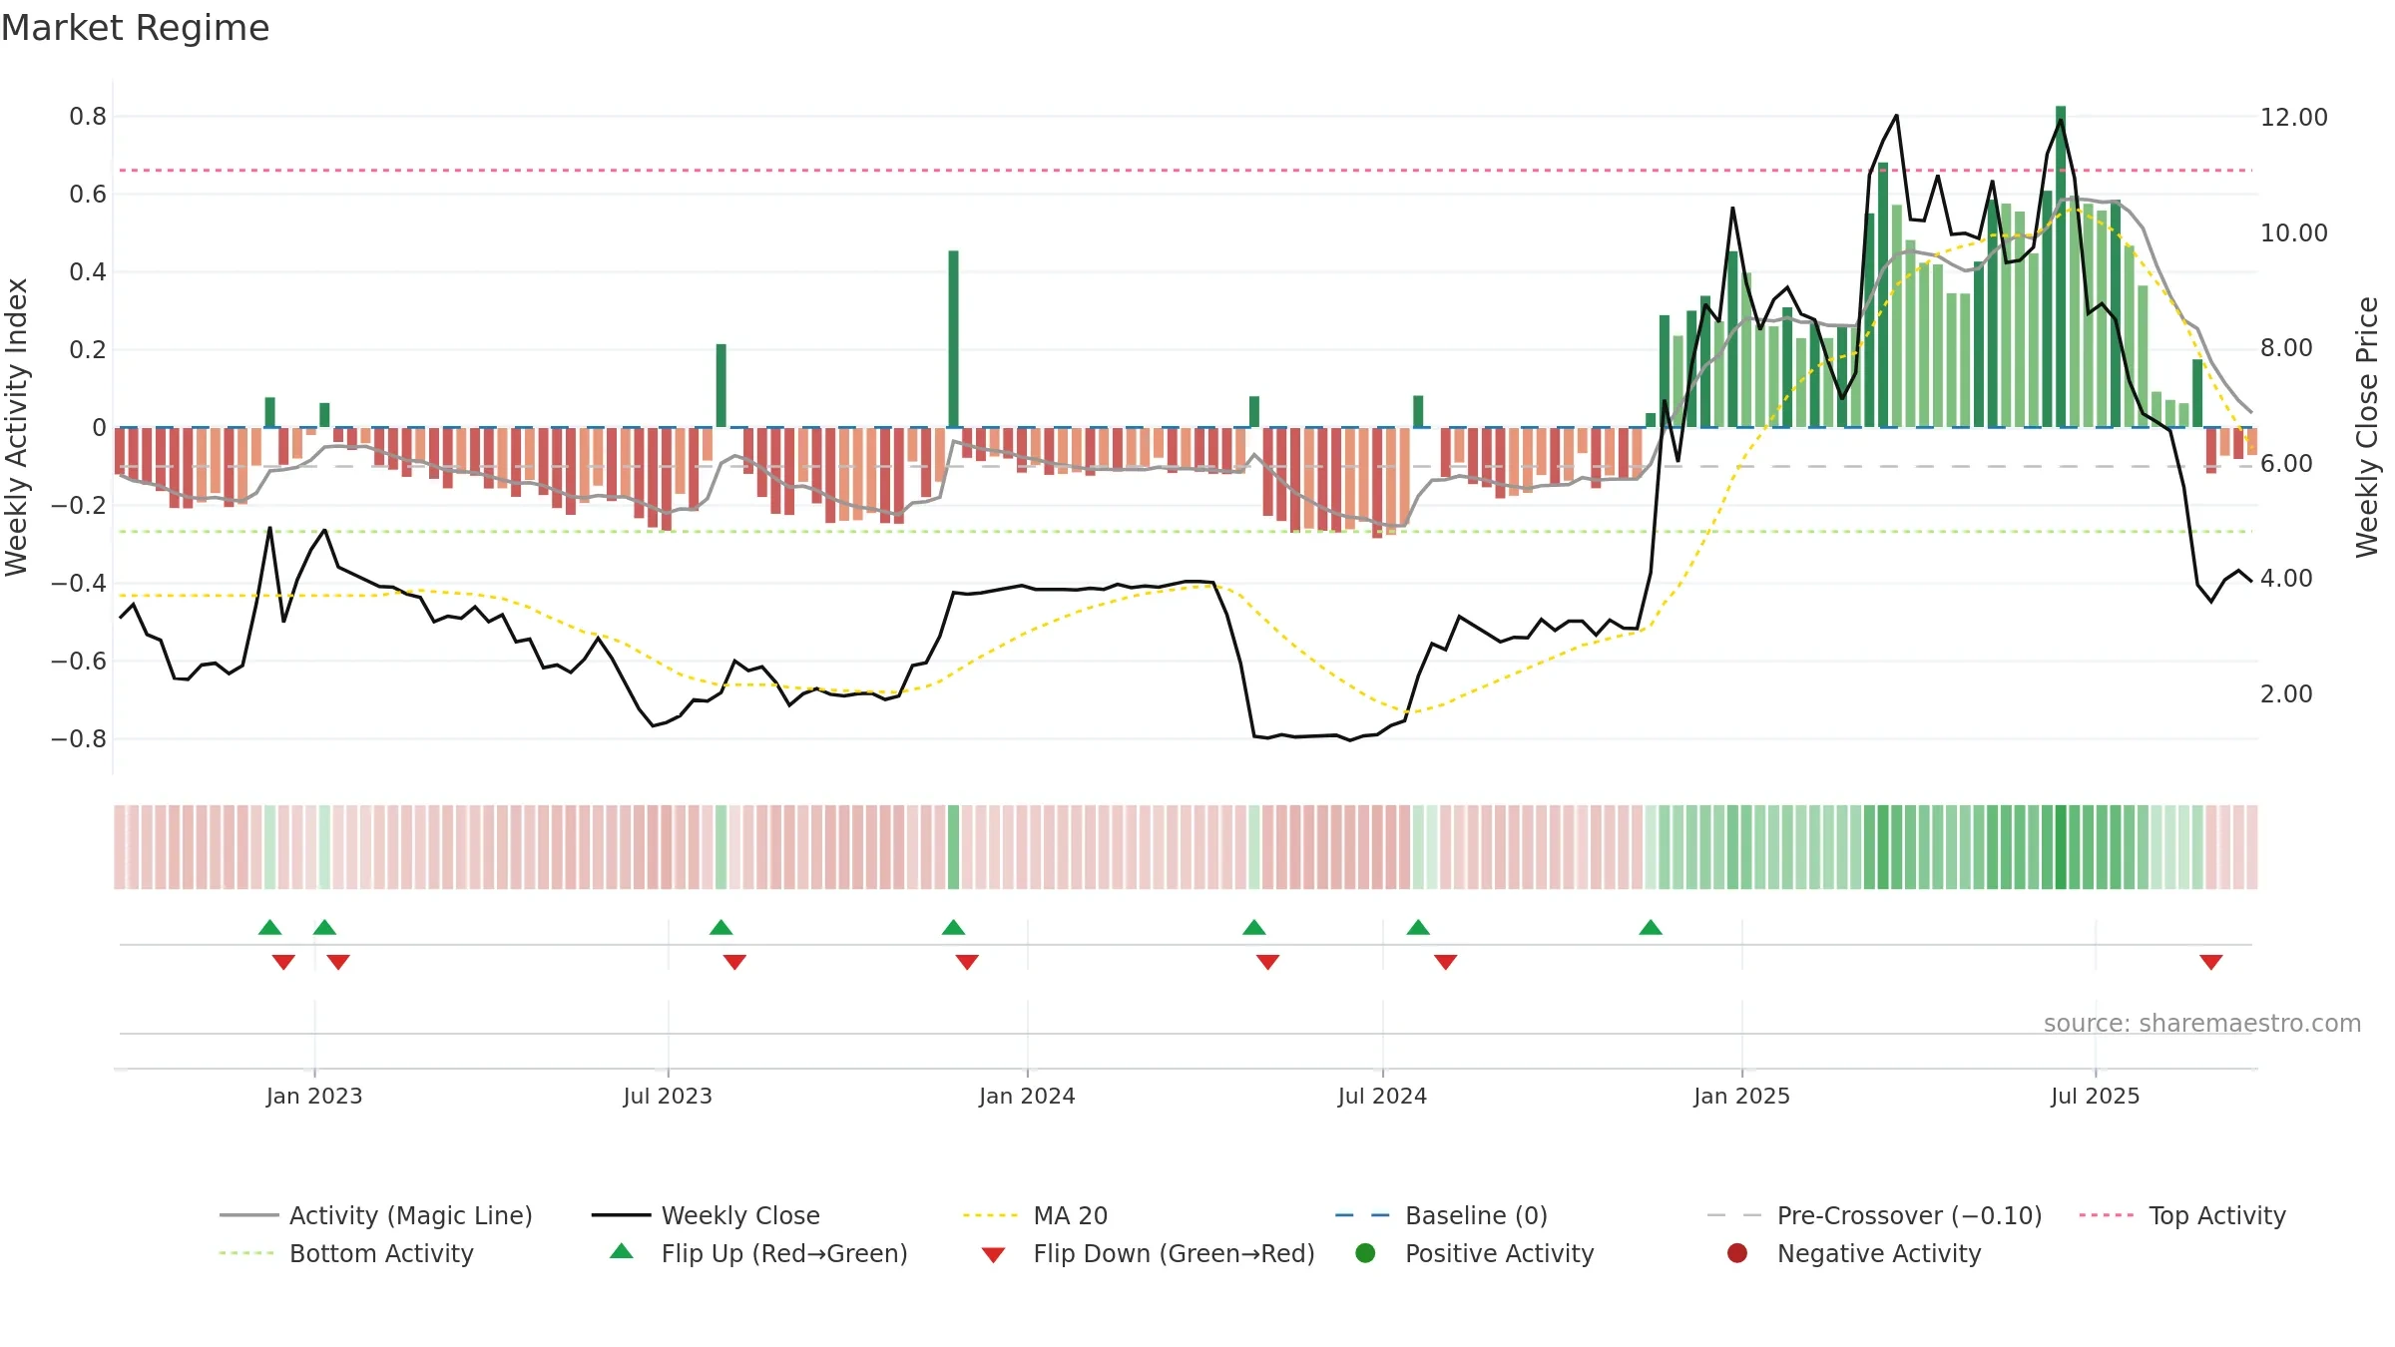Toggle the Bottom Activity legend entry
The image size is (2395, 1347).
346,1253
